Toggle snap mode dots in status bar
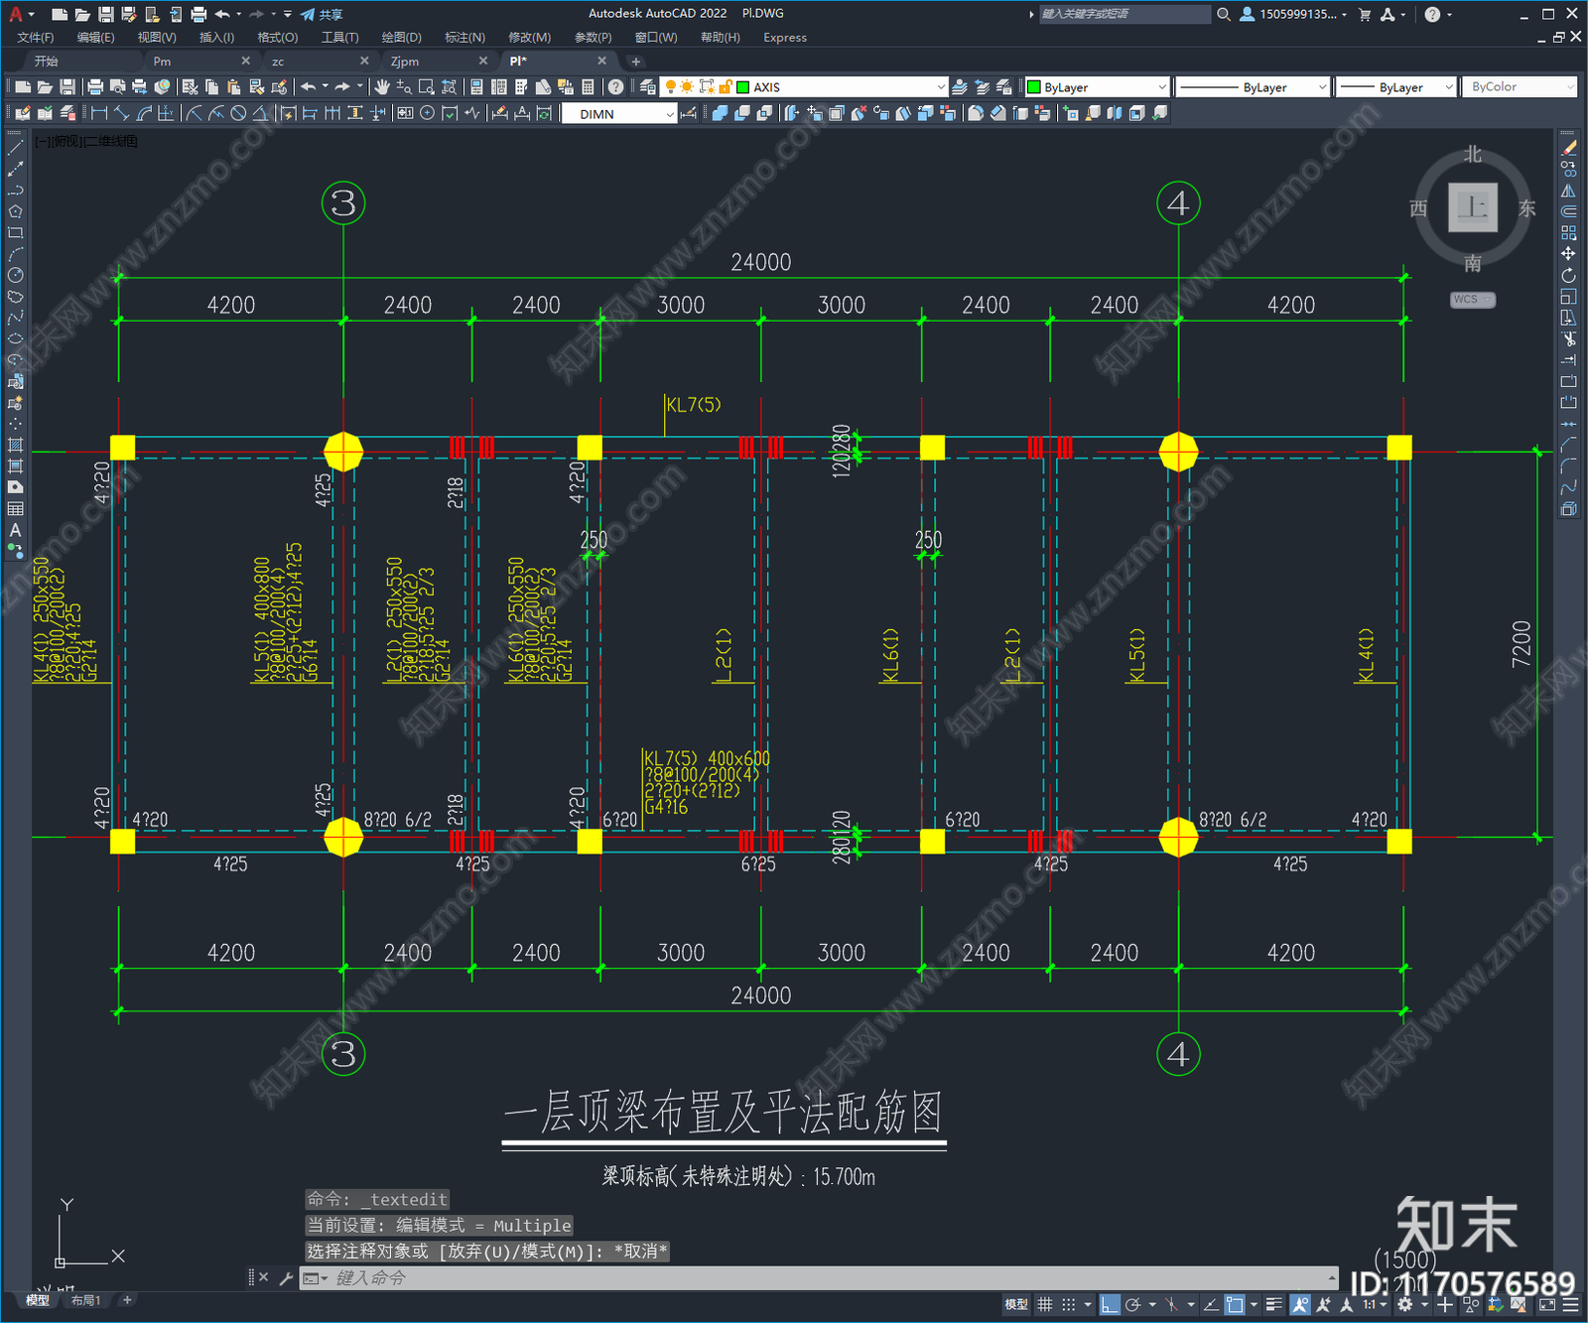Image resolution: width=1588 pixels, height=1323 pixels. [1069, 1305]
